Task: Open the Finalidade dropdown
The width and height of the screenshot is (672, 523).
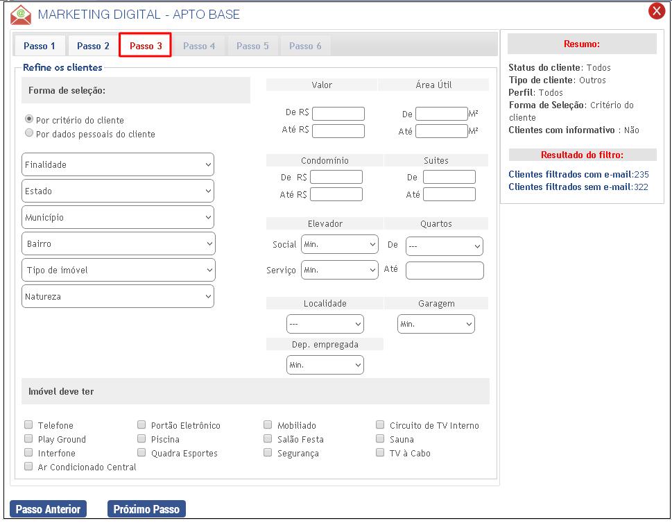Action: coord(118,165)
